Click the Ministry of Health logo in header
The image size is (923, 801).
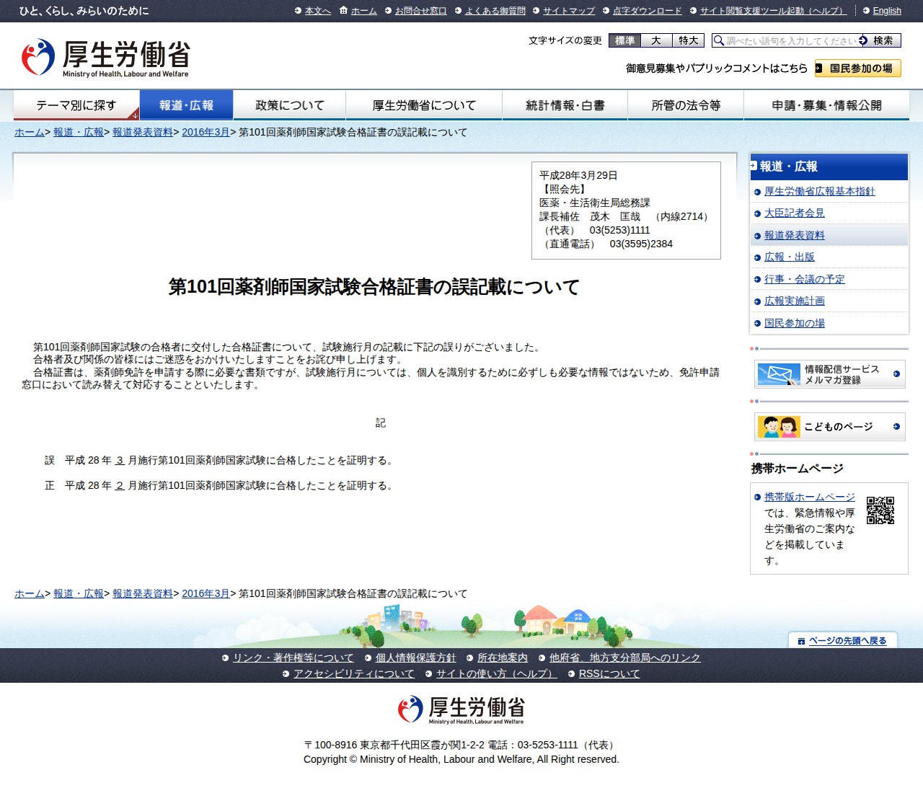click(105, 58)
